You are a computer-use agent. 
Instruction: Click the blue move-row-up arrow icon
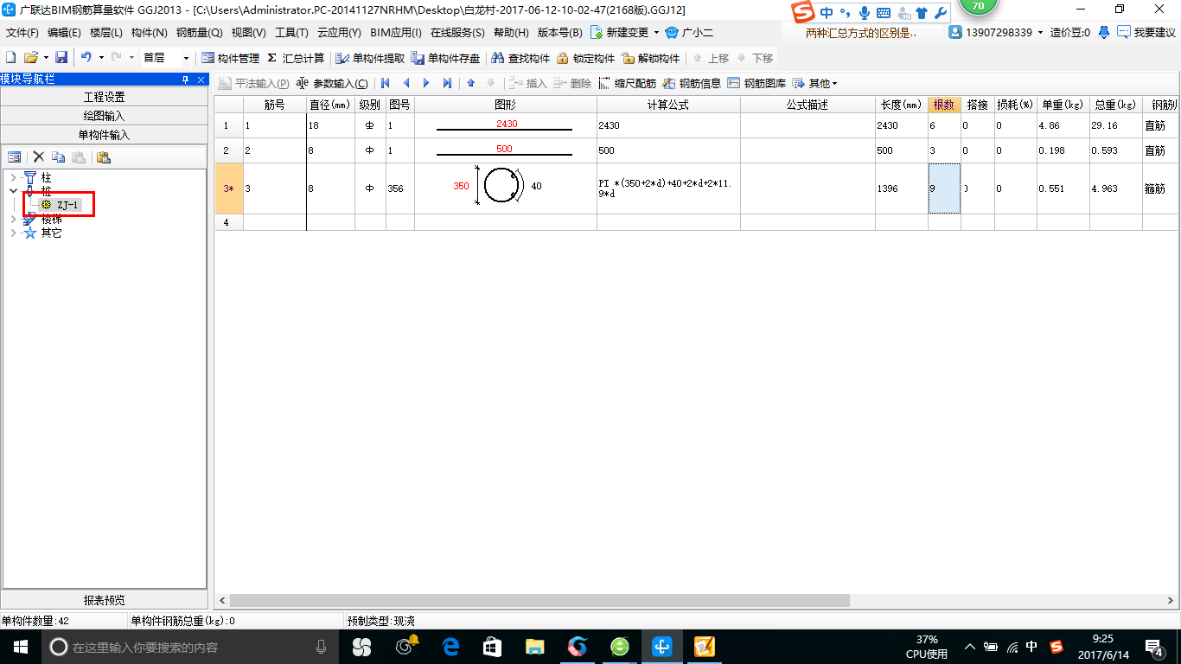point(471,83)
